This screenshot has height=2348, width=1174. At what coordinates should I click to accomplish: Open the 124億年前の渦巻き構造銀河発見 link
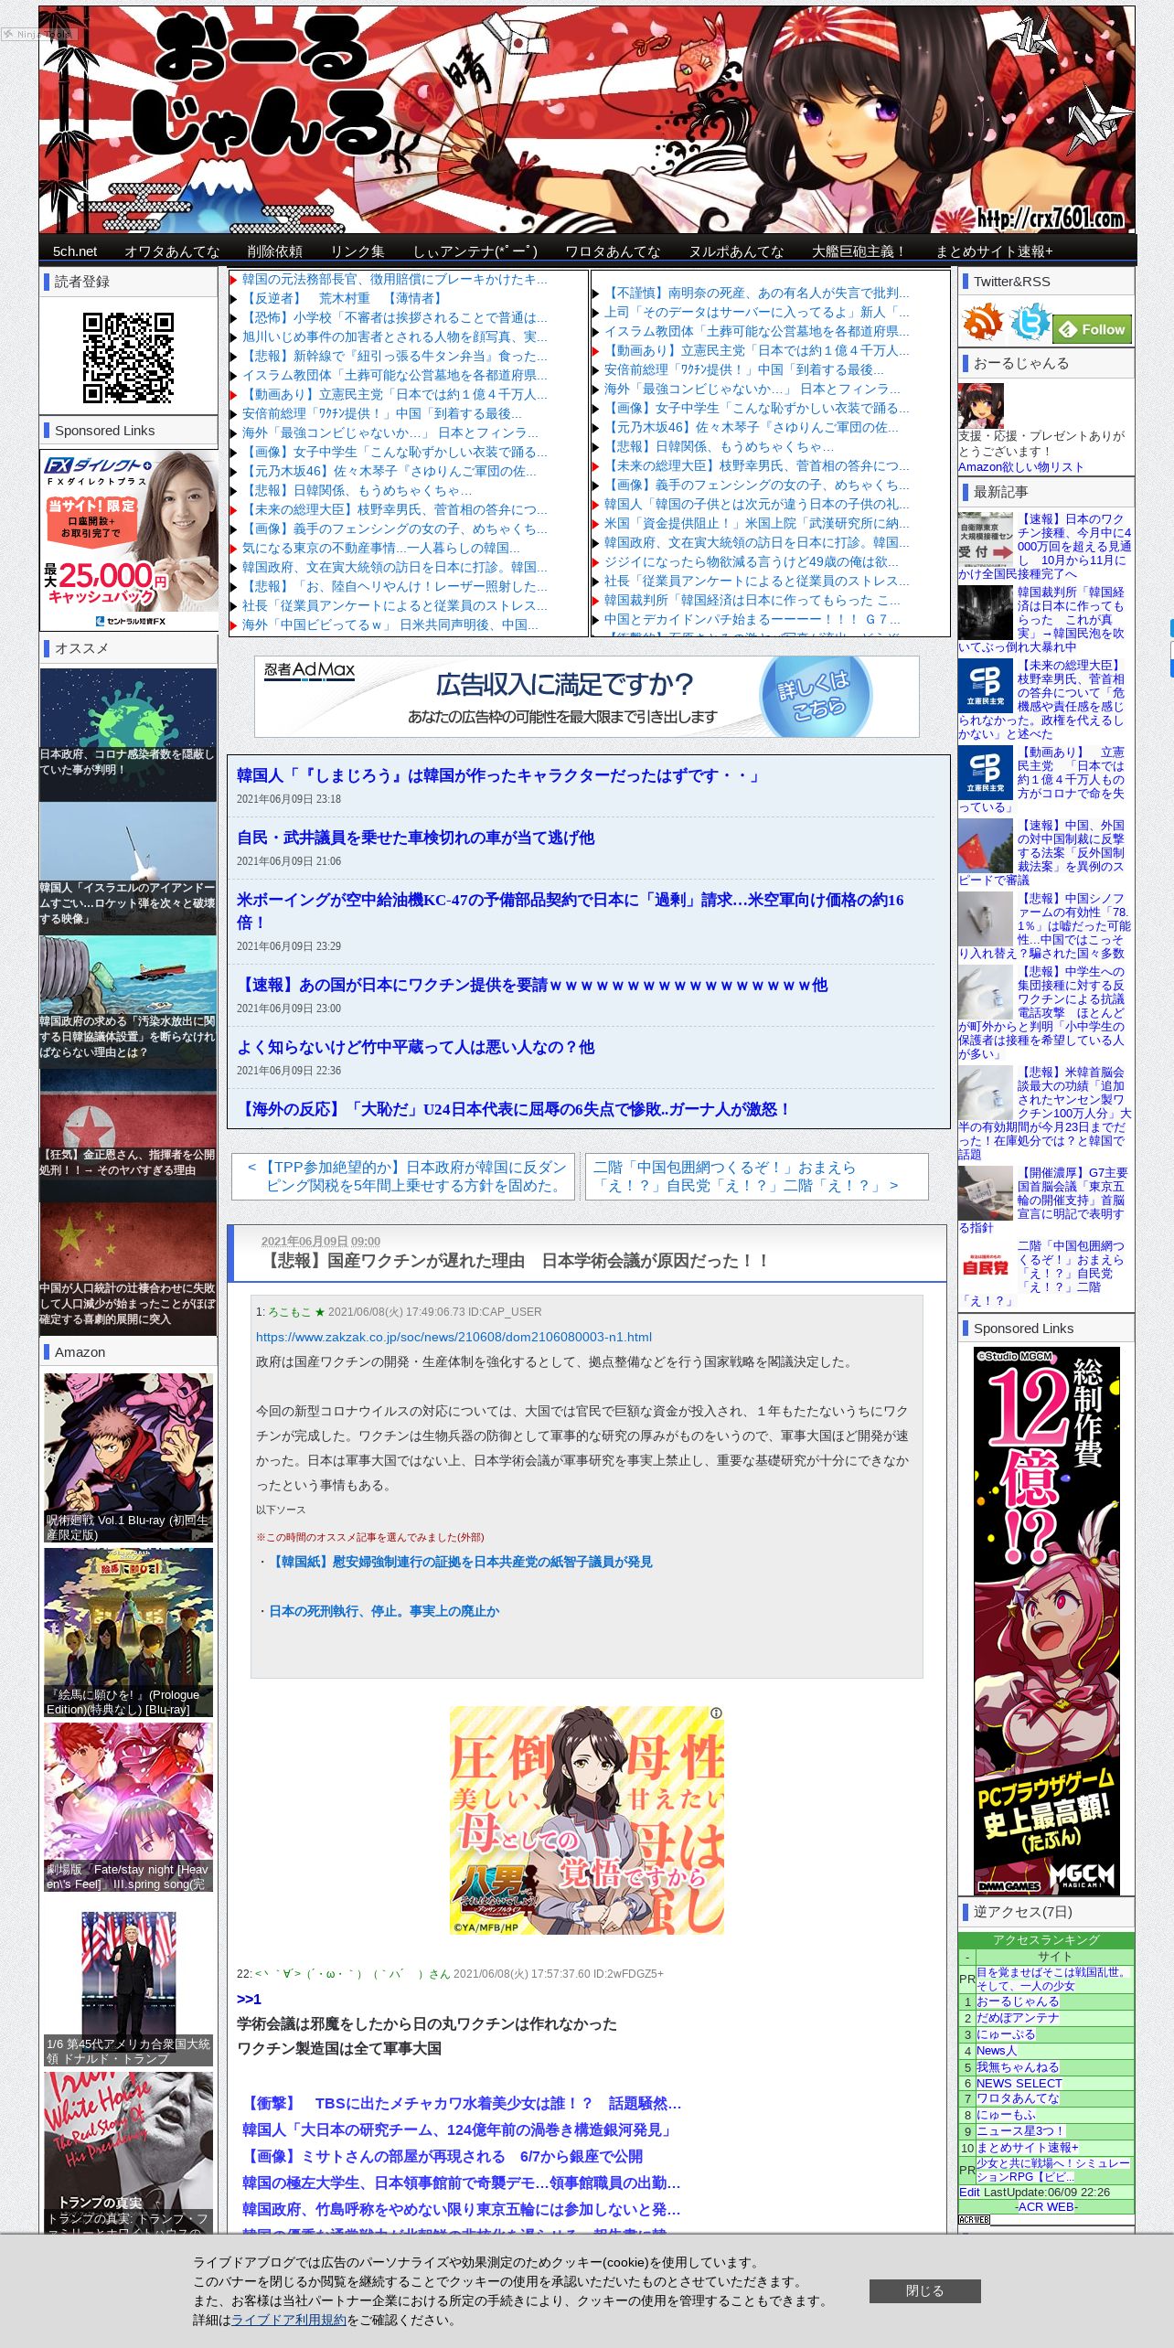(x=458, y=2129)
